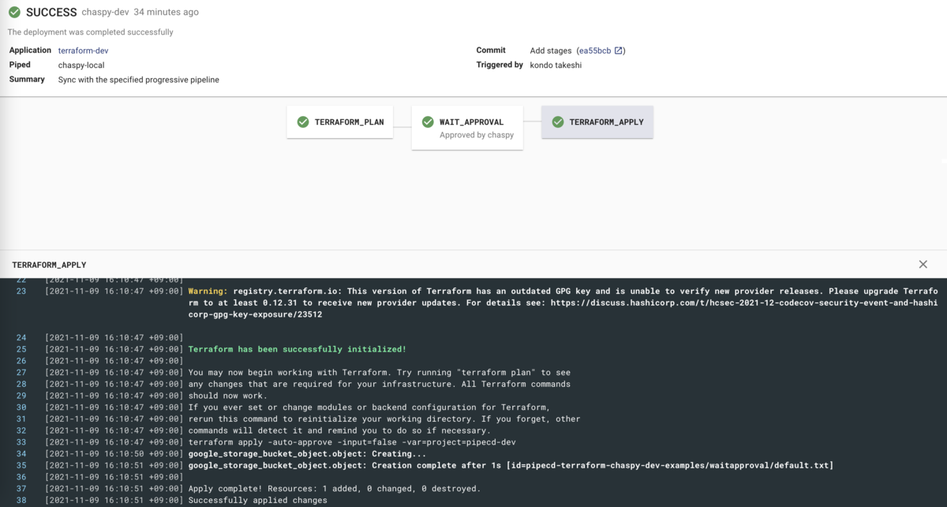The image size is (947, 507).
Task: Click the chaspy-dev environment label
Action: click(106, 12)
